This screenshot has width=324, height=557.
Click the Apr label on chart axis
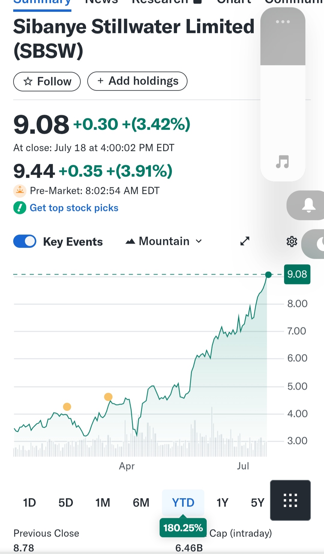(127, 466)
